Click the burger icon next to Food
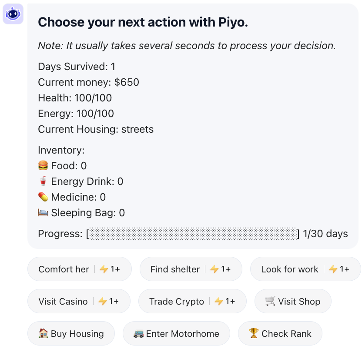The height and width of the screenshot is (349, 362). coord(43,166)
